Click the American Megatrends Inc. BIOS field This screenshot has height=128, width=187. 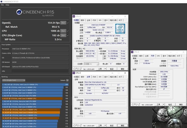(x=105, y=100)
